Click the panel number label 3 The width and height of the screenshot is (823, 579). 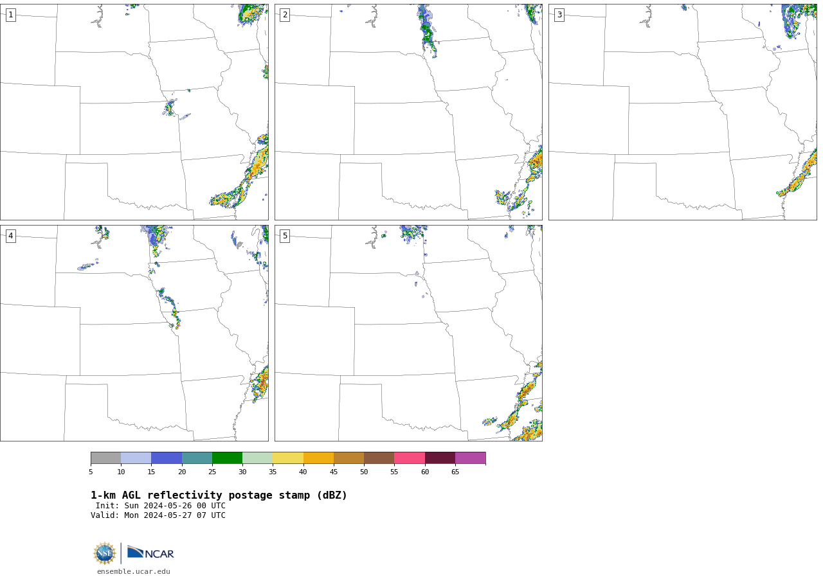pyautogui.click(x=559, y=15)
